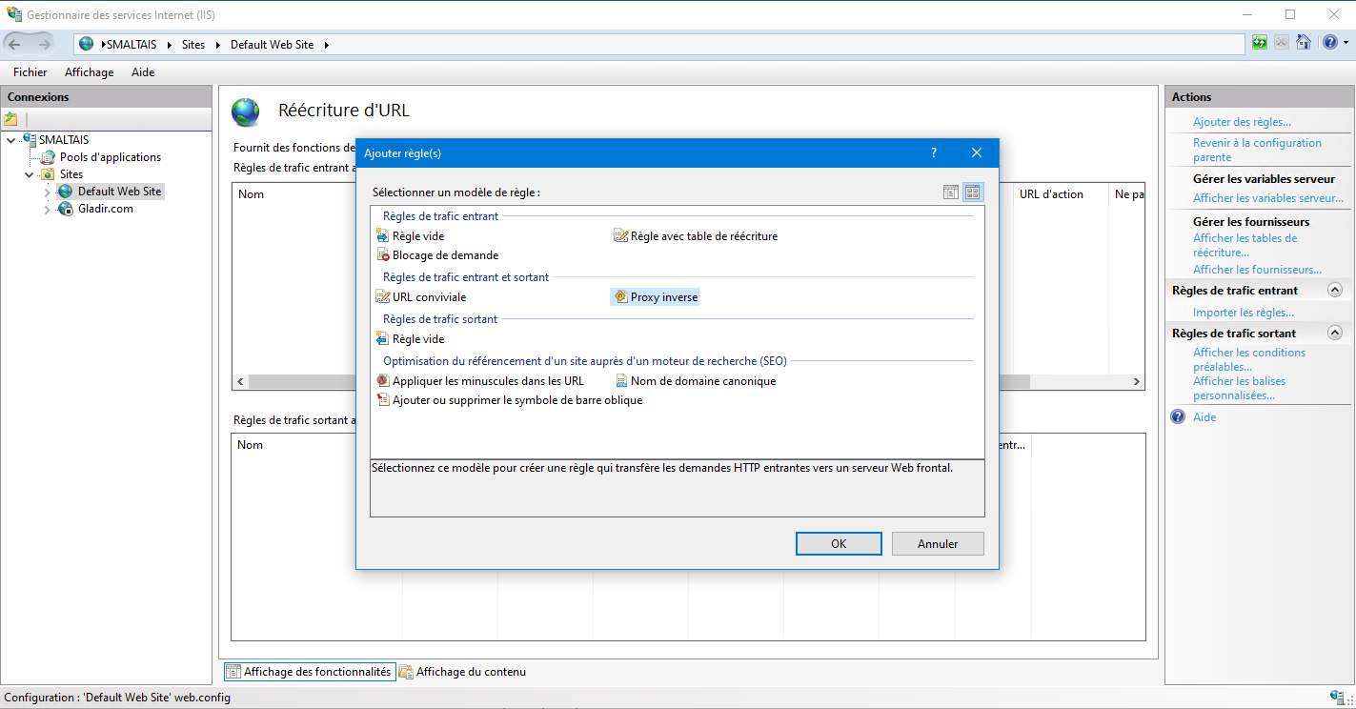1356x709 pixels.
Task: Select Ajouter ou supprimer barre oblique template
Action: click(516, 400)
